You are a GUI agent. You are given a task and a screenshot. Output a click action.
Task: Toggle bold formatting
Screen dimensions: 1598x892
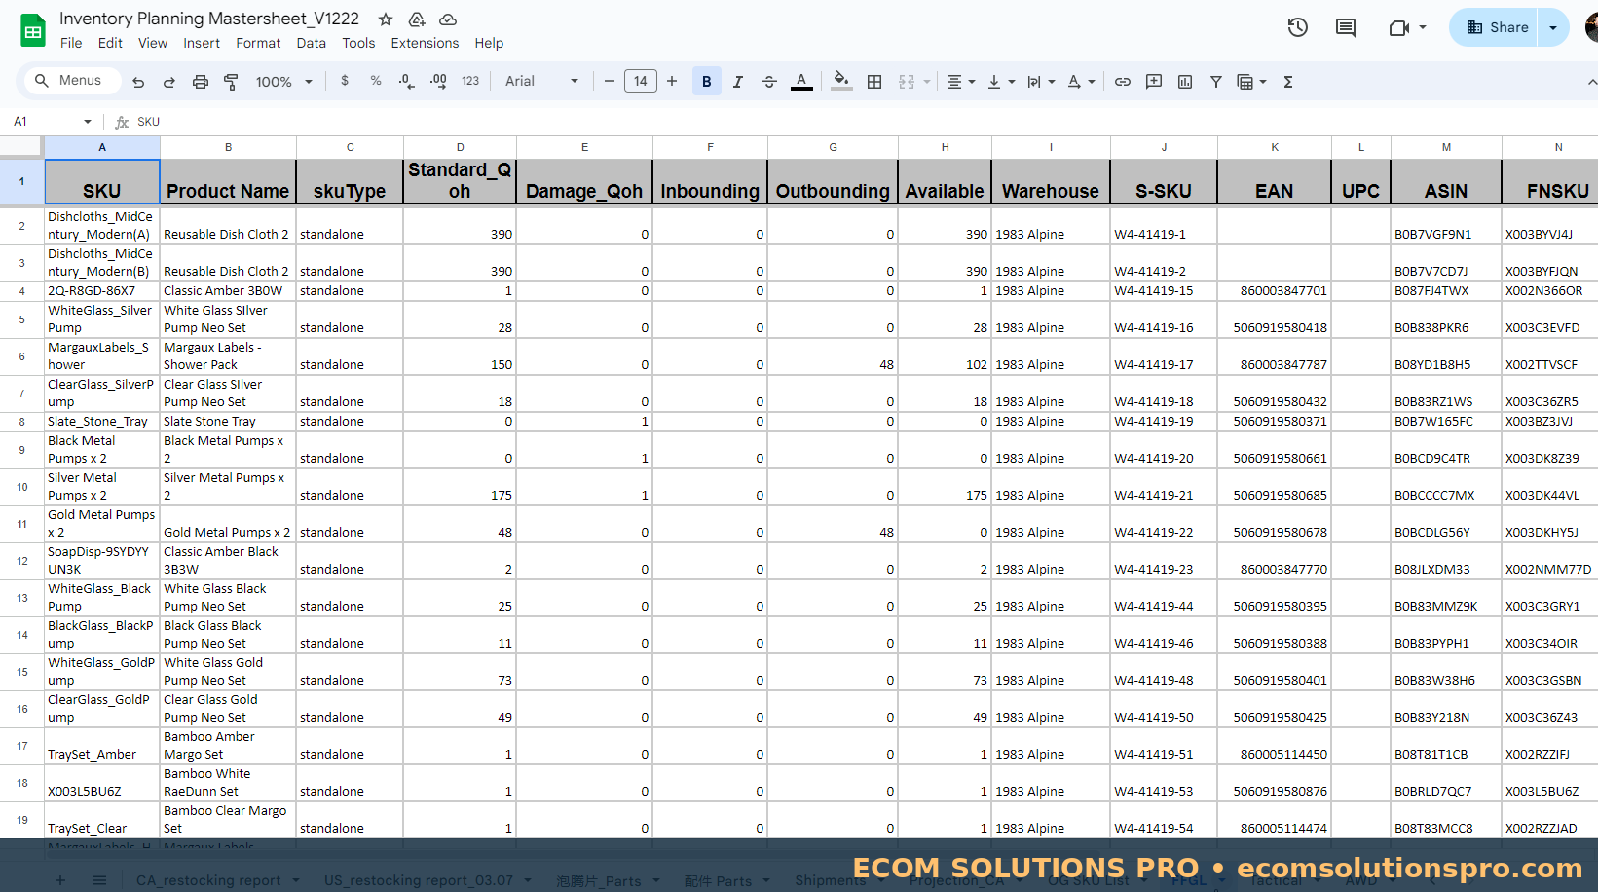pos(707,82)
